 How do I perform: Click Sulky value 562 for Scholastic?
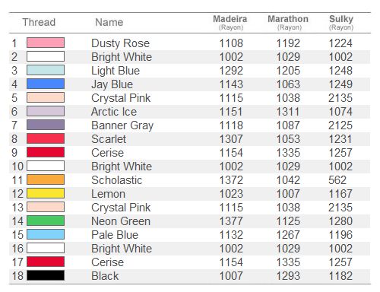click(337, 180)
